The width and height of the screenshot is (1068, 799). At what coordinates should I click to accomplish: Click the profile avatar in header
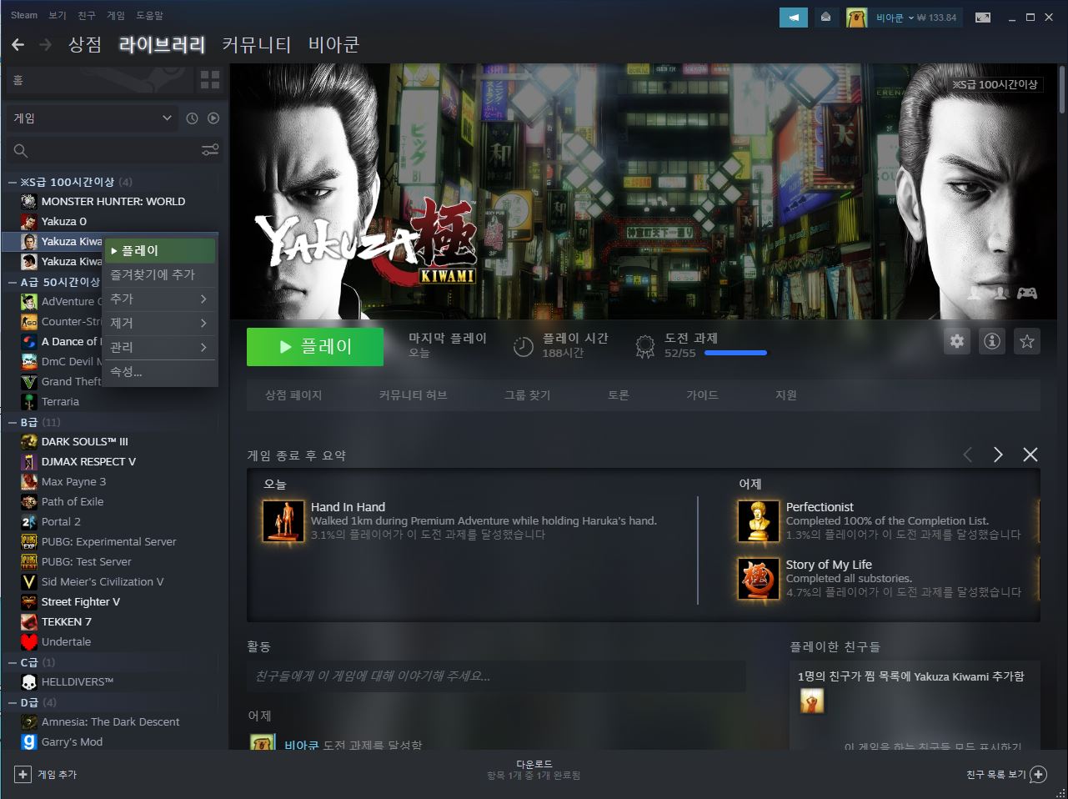(856, 18)
